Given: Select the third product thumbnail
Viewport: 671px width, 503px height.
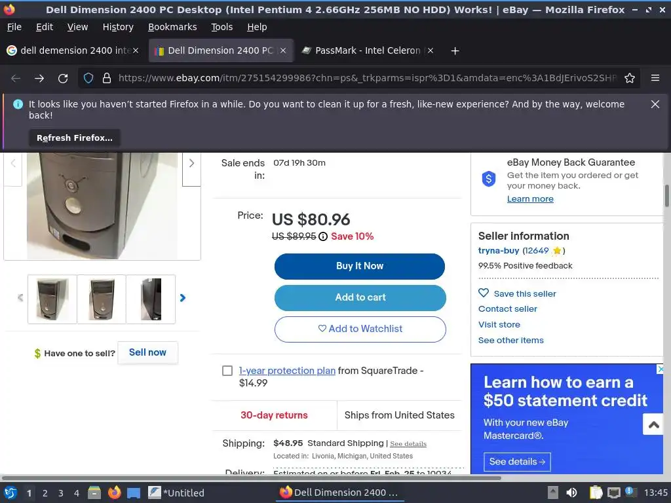Looking at the screenshot, I should (151, 299).
